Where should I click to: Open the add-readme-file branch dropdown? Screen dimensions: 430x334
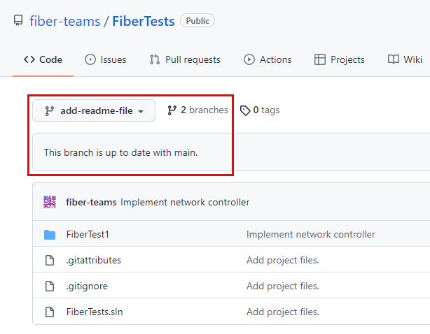(94, 110)
